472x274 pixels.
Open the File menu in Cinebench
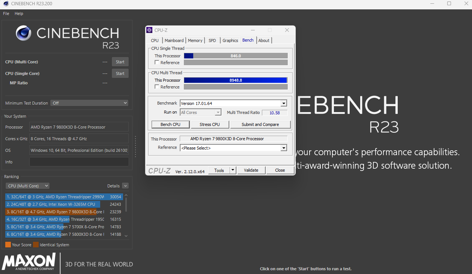pos(6,13)
